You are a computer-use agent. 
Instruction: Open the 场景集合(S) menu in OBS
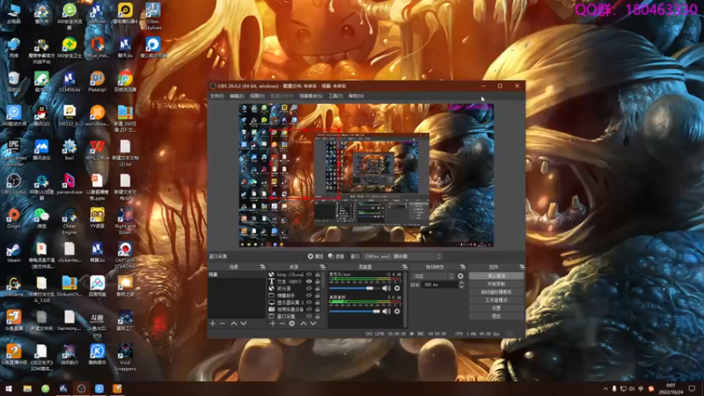(311, 96)
